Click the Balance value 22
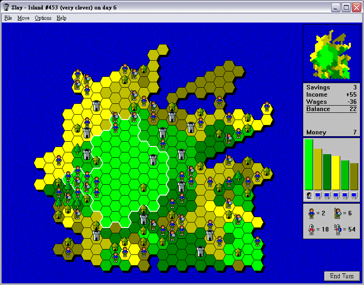The height and width of the screenshot is (285, 364). click(353, 109)
